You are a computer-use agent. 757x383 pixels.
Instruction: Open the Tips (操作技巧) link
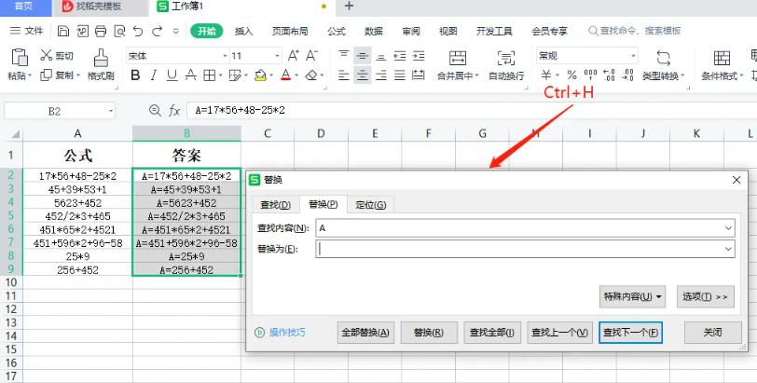[287, 333]
